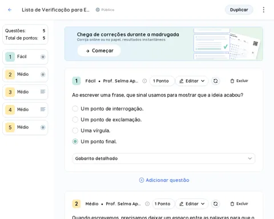The image size is (274, 219).
Task: Go back using the arrow icon
Action: 10,10
